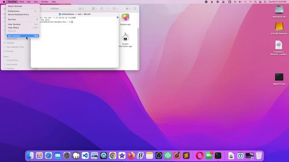
Task: Open MAMP elephant icon in Dock
Action: pyautogui.click(x=76, y=156)
